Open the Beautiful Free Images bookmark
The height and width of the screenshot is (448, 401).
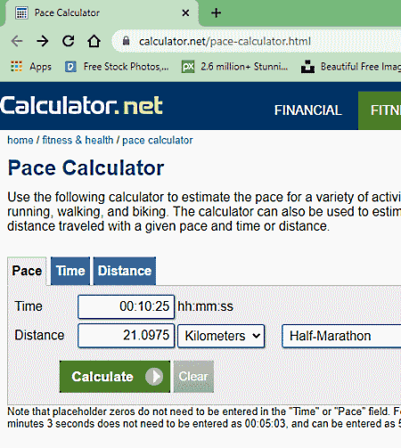tap(351, 67)
